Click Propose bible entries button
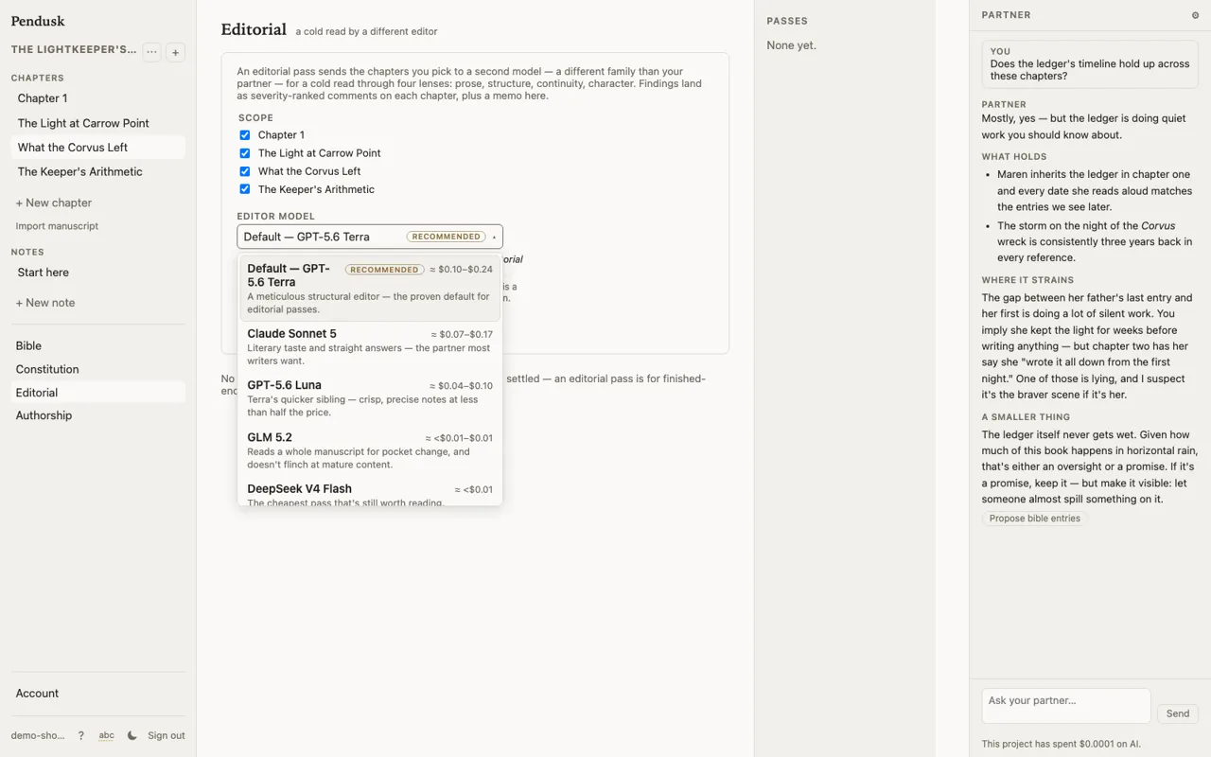This screenshot has height=757, width=1211. [1034, 519]
